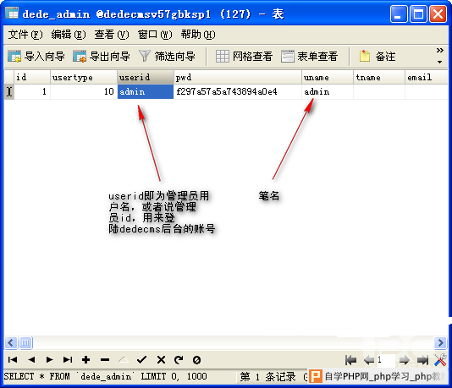This screenshot has width=452, height=388.
Task: Open the Memo (备注) viewer
Action: pos(377,56)
